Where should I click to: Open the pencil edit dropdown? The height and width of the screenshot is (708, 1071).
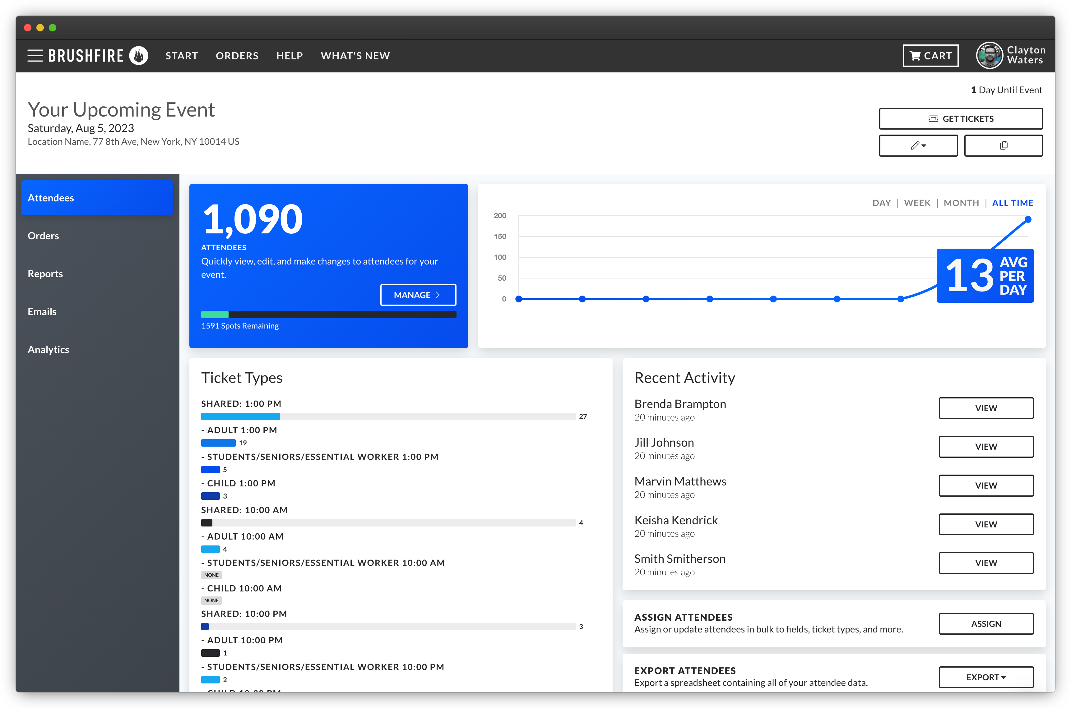pyautogui.click(x=917, y=145)
